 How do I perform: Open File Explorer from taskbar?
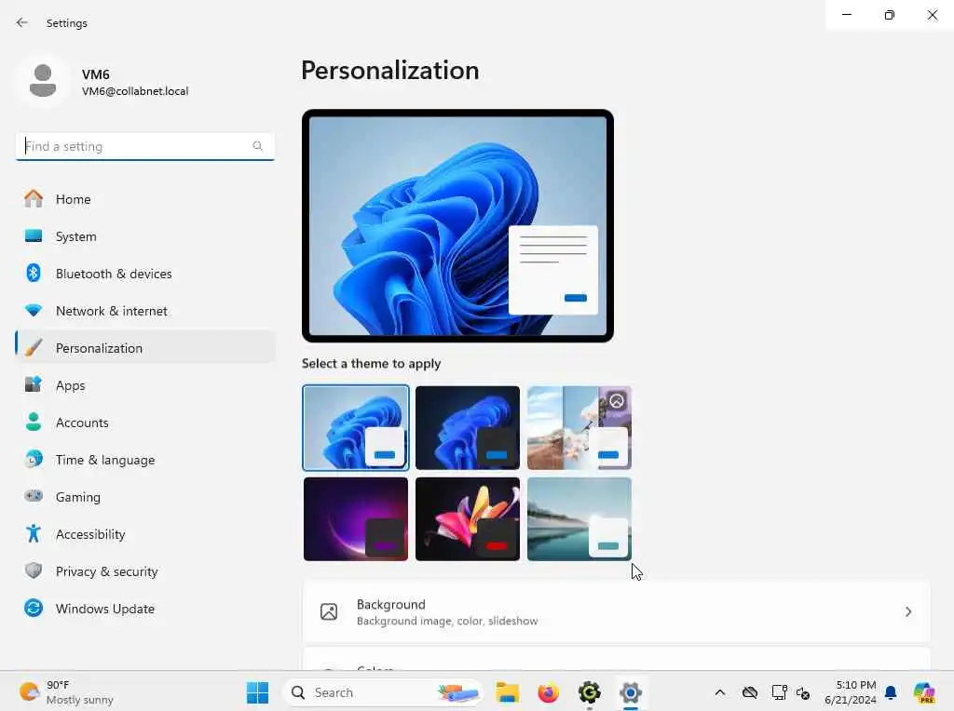point(507,692)
